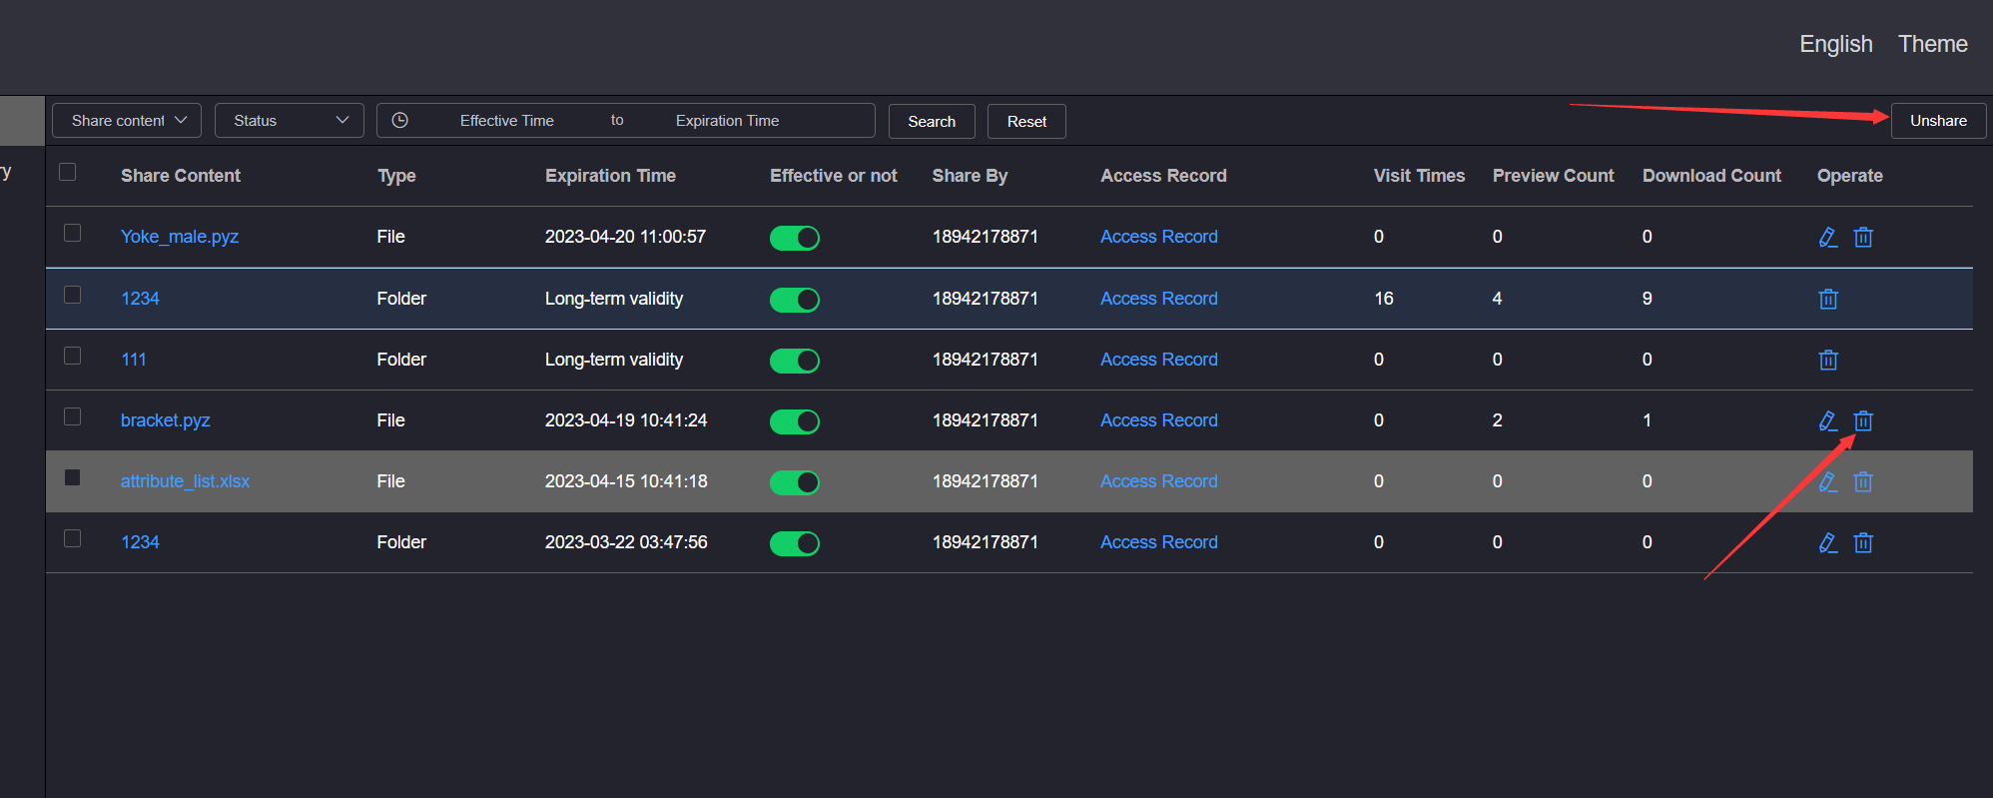This screenshot has width=1993, height=798.
Task: Delete the bracket.pyz share
Action: (1863, 420)
